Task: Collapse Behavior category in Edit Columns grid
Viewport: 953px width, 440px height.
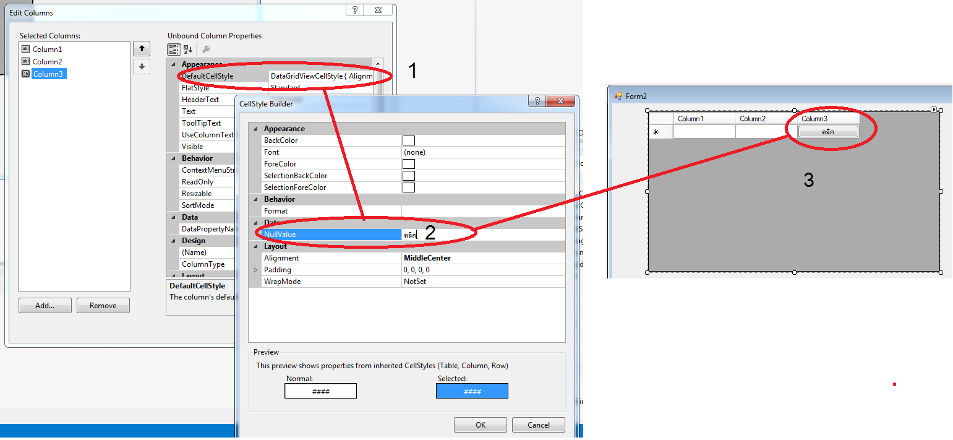Action: point(173,158)
